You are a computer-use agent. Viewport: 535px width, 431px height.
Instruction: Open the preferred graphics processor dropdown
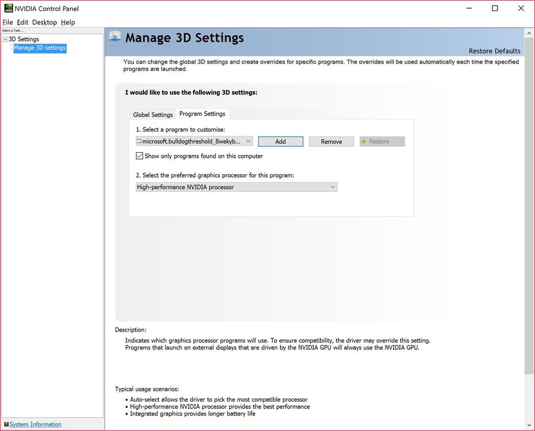tap(333, 187)
